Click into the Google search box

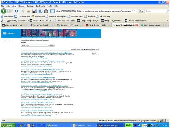pyautogui.click(x=155, y=11)
